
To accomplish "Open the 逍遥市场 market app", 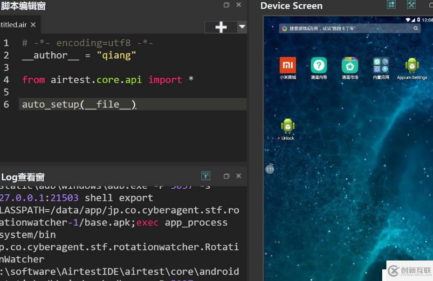I will [350, 65].
